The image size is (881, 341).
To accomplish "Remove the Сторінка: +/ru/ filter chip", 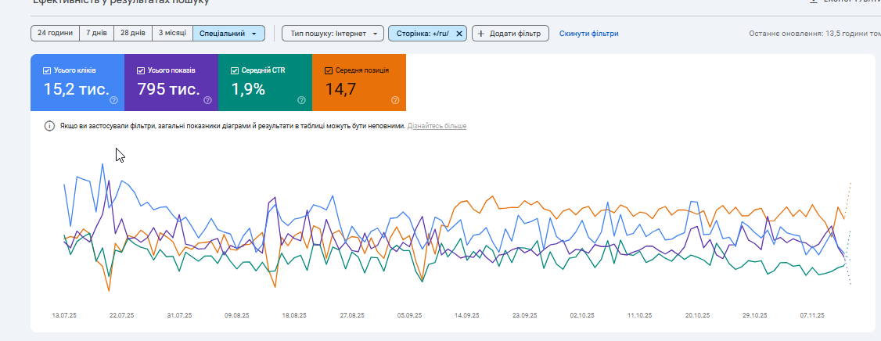I will point(459,34).
